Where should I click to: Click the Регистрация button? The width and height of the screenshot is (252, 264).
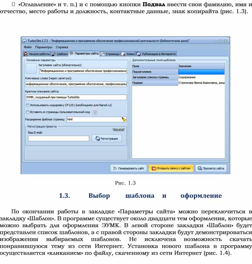107,139
